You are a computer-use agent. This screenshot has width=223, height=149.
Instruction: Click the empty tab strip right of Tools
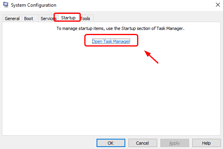pyautogui.click(x=156, y=18)
